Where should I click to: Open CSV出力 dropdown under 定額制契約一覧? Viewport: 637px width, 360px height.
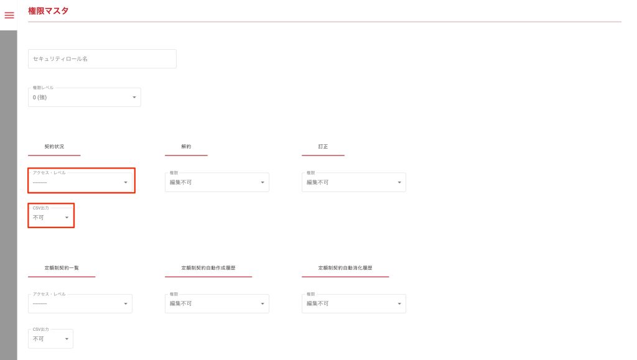click(x=50, y=339)
